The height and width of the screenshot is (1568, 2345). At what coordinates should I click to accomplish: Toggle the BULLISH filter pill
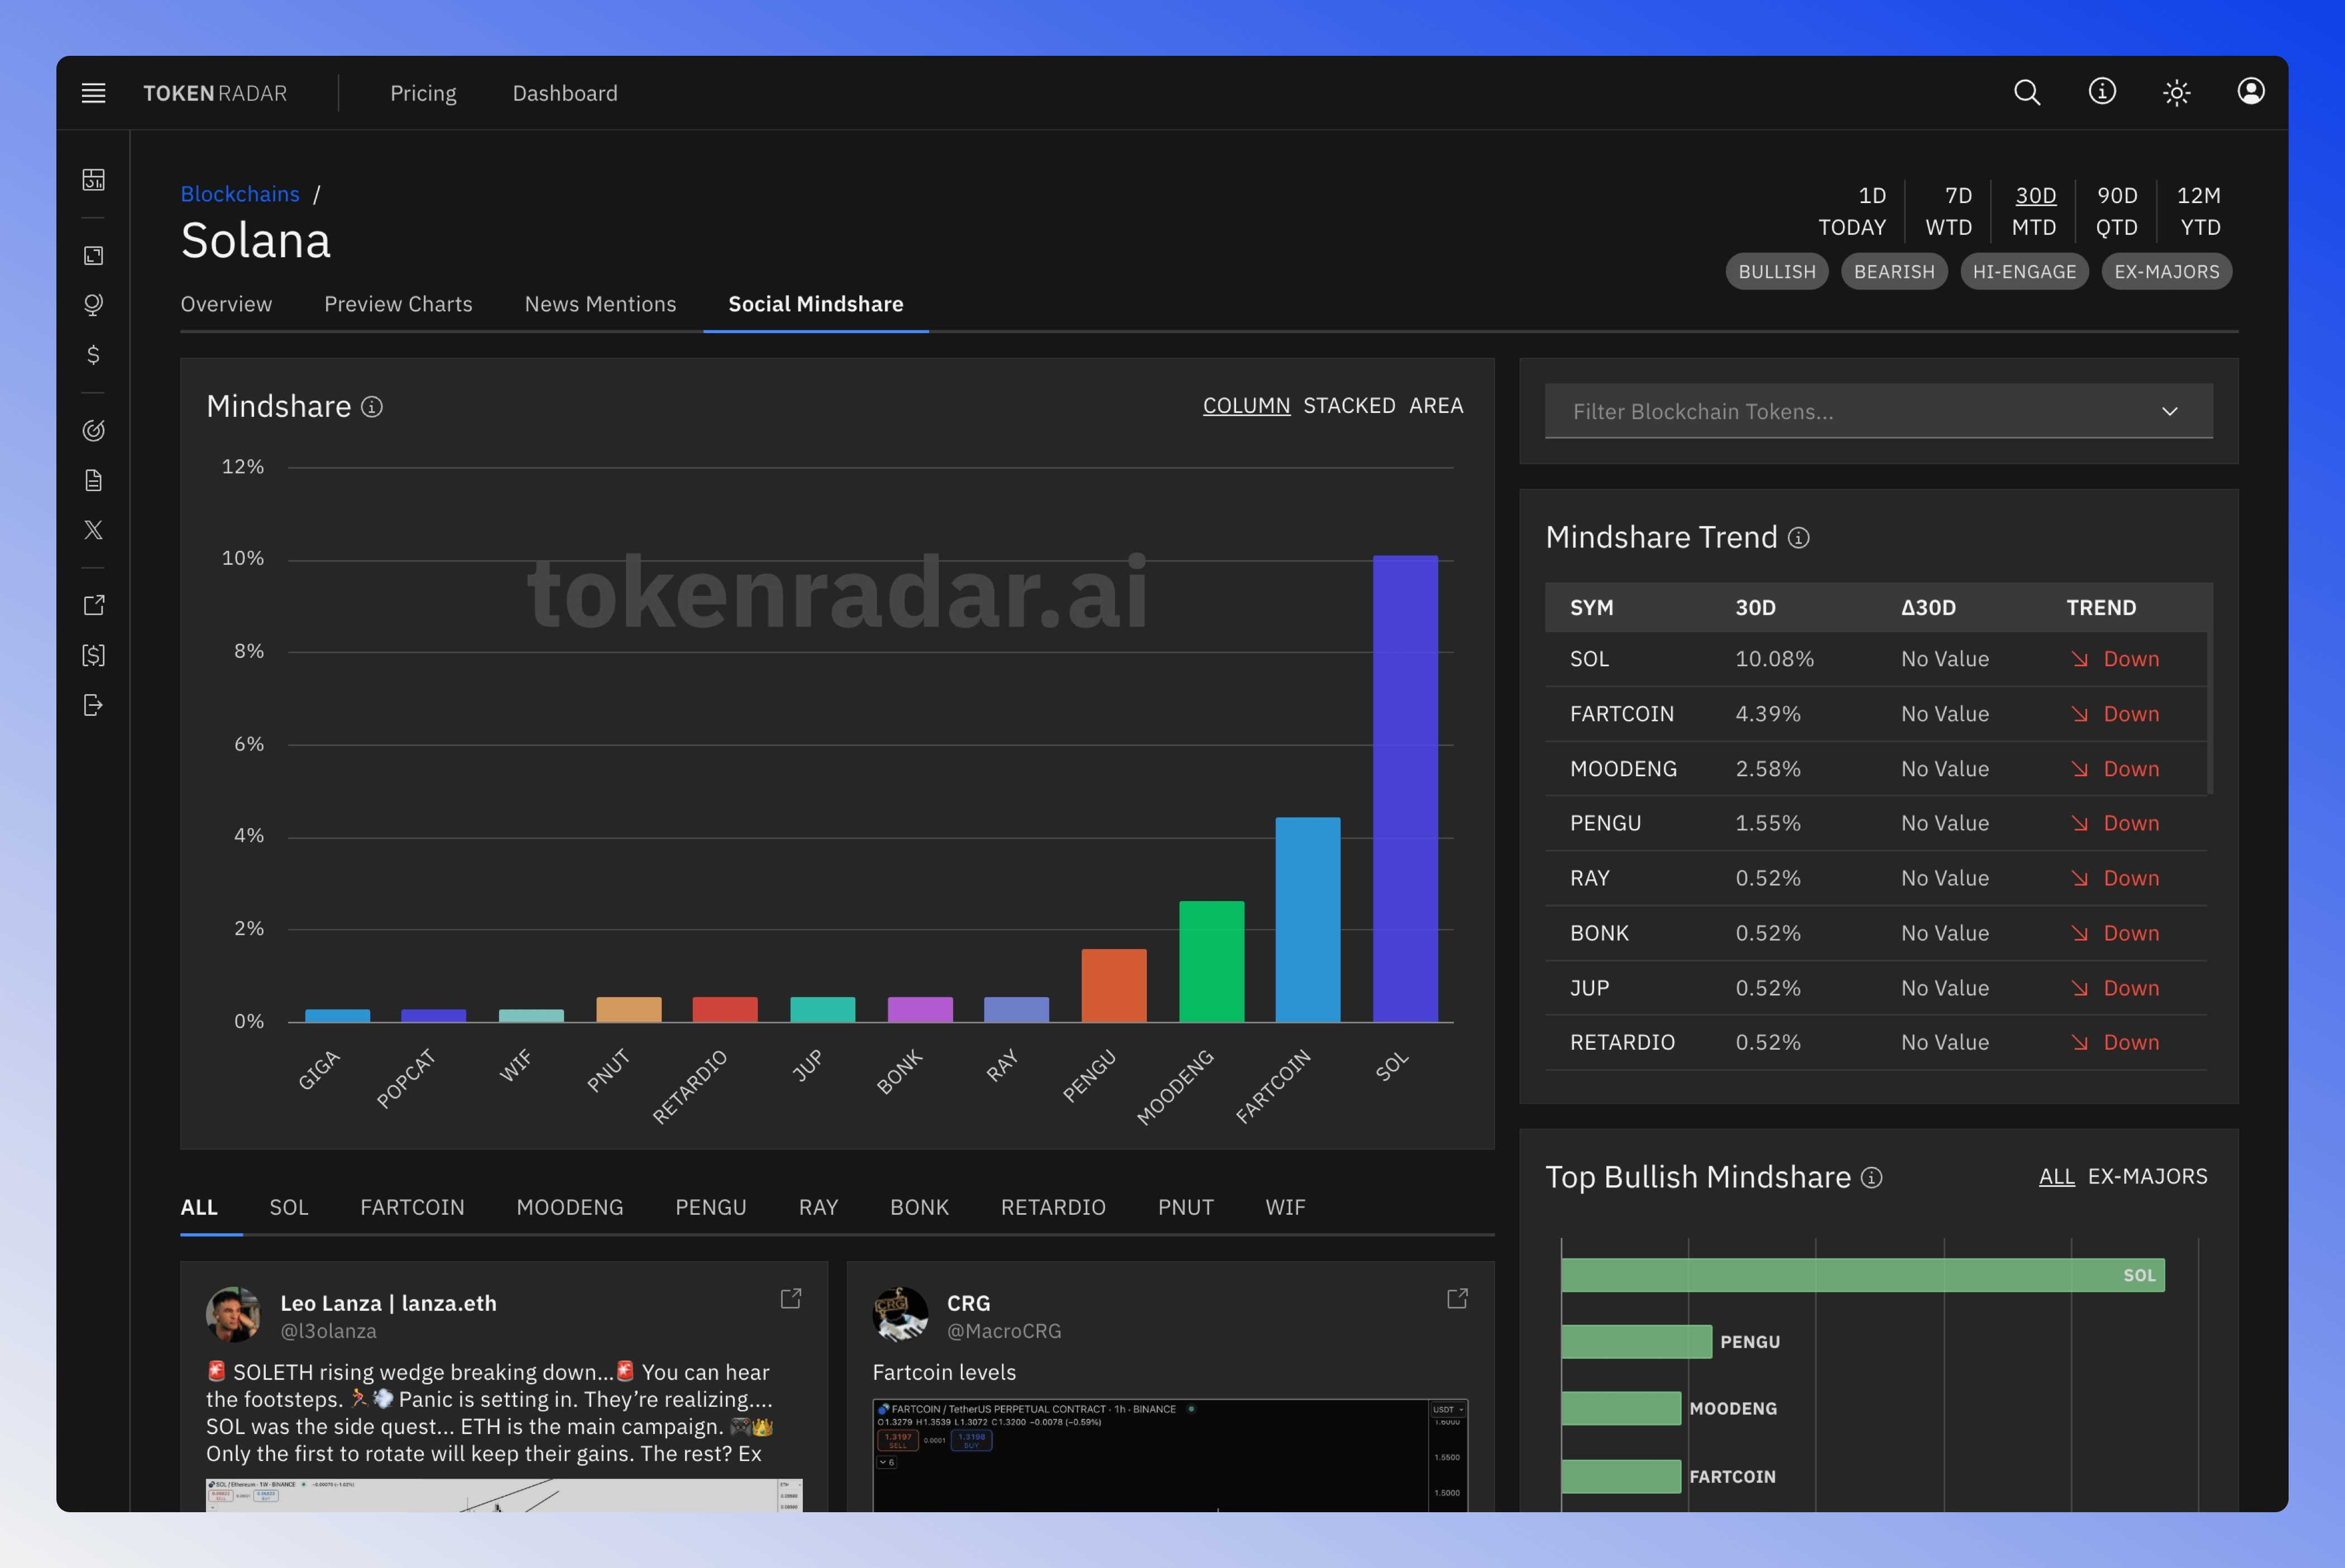(x=1777, y=272)
